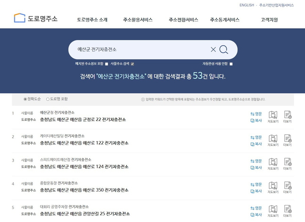Viewport: 305px width, 222px height.
Task: Click object name 대회리 공영주차장 전기차충전소
Action: pyautogui.click(x=65, y=207)
